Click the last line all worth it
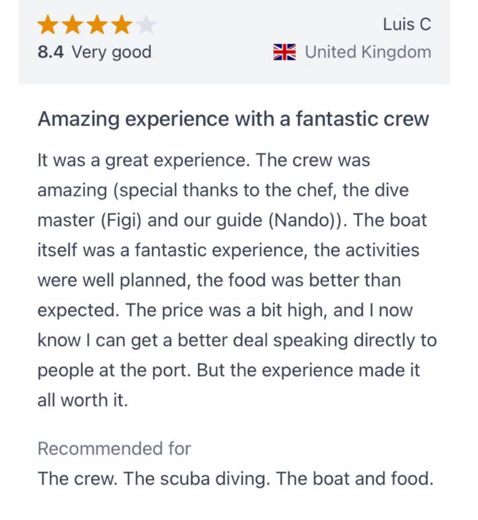478x520 pixels. tap(83, 400)
